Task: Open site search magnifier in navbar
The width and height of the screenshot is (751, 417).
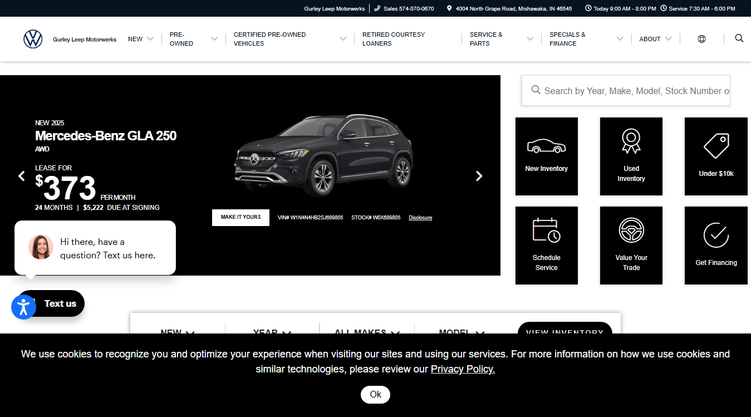Action: click(739, 38)
